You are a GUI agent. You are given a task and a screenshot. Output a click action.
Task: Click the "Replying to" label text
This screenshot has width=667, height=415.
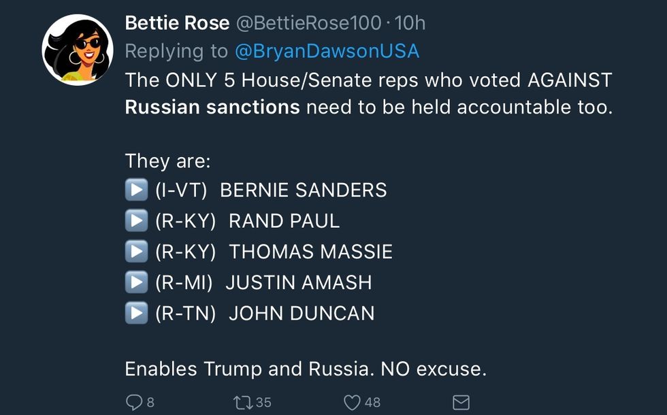[x=177, y=51]
